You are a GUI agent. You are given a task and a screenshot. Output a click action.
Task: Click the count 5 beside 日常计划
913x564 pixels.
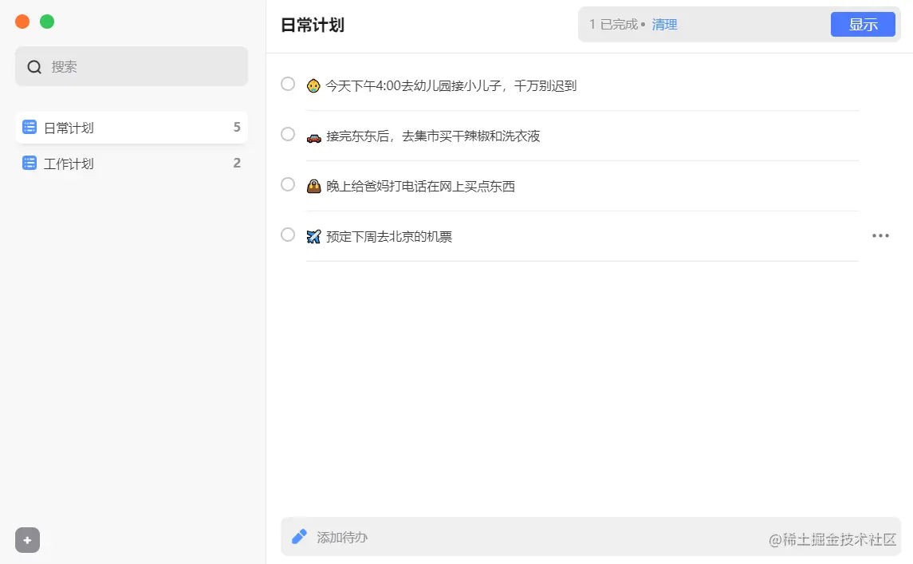coord(237,127)
